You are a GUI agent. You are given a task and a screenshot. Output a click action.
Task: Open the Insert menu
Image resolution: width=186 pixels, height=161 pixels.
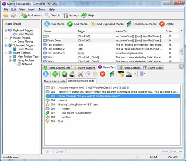(32, 9)
